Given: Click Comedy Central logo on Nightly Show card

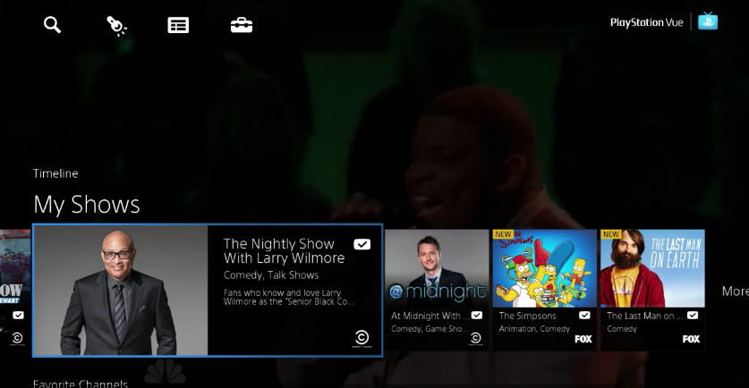Looking at the screenshot, I should 362,338.
